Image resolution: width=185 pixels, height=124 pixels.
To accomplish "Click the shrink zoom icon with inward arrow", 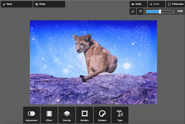I will (x=140, y=11).
